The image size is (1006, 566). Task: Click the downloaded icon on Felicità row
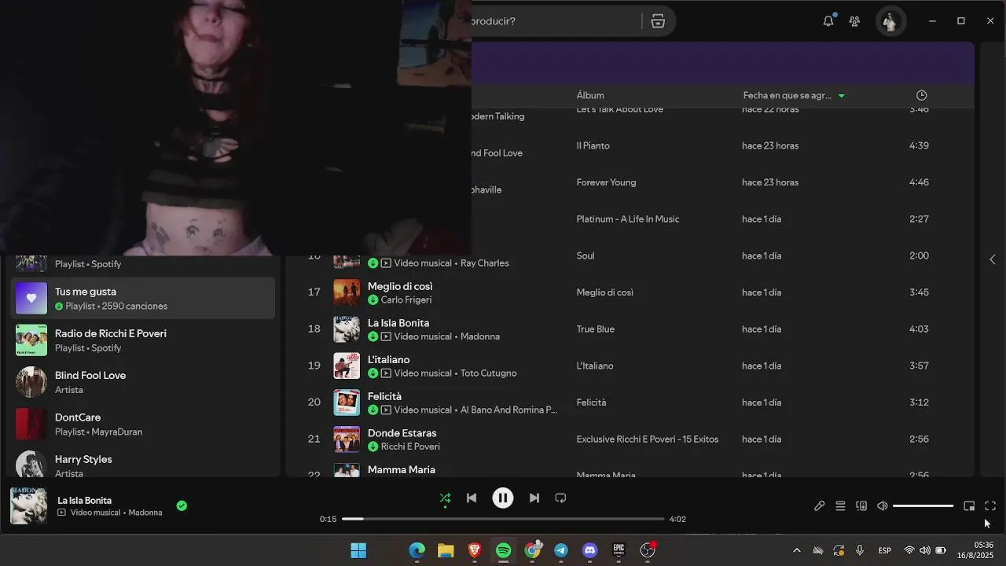[373, 410]
